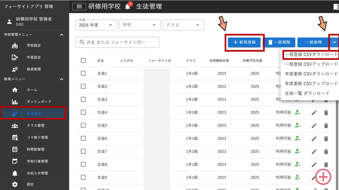
Task: Click the edit pencil for 生徒7
Action: pos(314,152)
